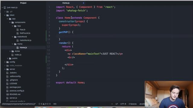Expand the public folder chevron
Image resolution: width=193 pixels, height=108 pixels.
tap(8, 58)
